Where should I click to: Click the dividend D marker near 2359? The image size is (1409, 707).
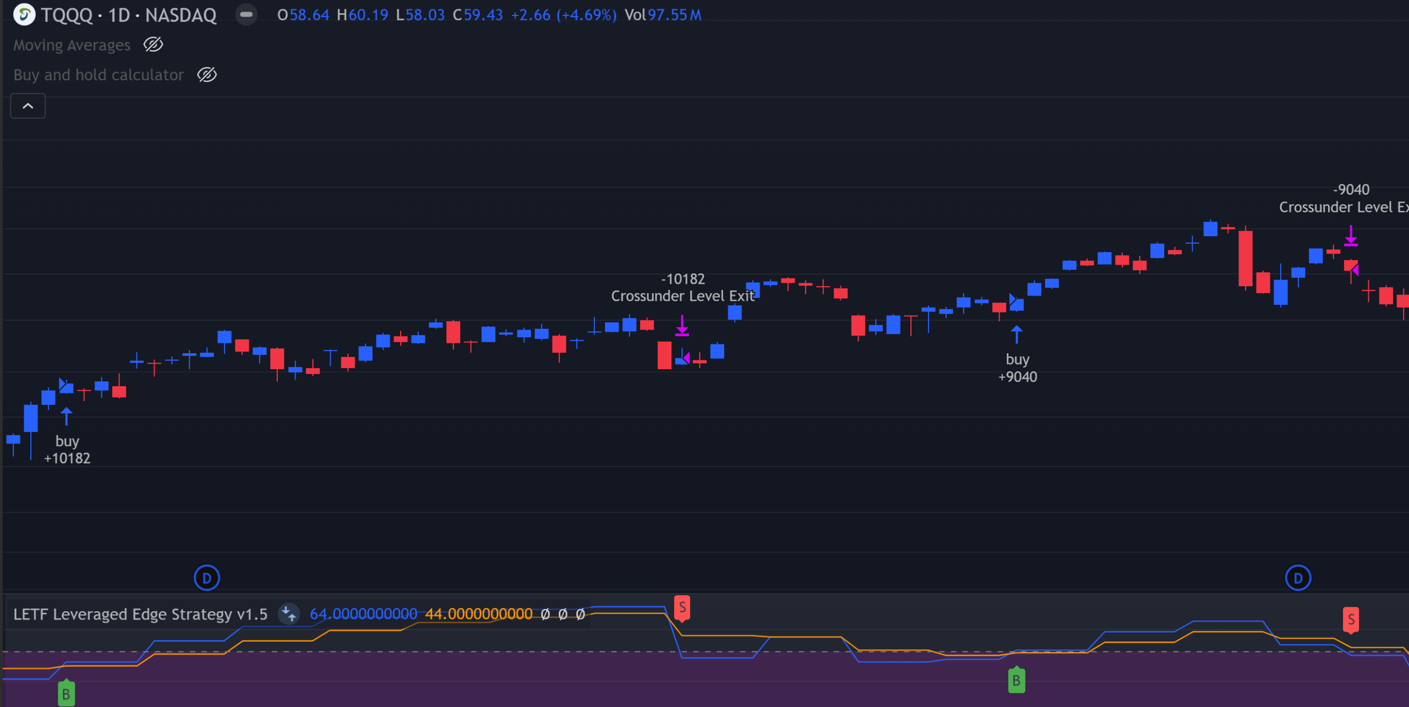(1298, 578)
